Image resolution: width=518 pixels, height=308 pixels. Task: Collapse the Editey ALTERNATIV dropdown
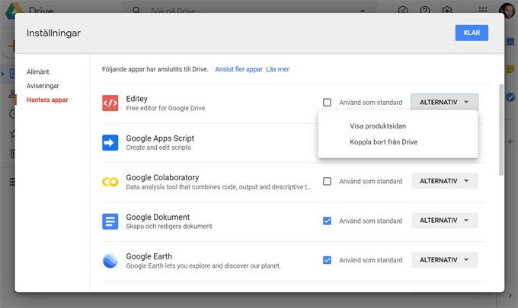click(x=444, y=102)
